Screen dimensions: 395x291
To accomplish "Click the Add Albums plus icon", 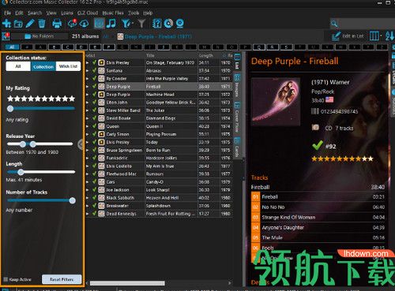I will [6, 24].
